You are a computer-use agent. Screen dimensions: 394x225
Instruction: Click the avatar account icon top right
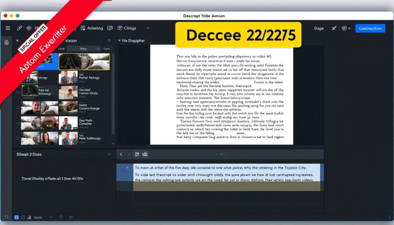click(344, 28)
